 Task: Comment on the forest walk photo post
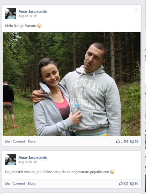(x=19, y=141)
